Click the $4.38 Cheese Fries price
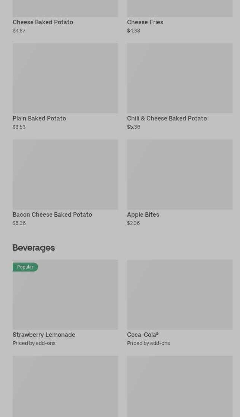This screenshot has height=417, width=240. tap(133, 31)
